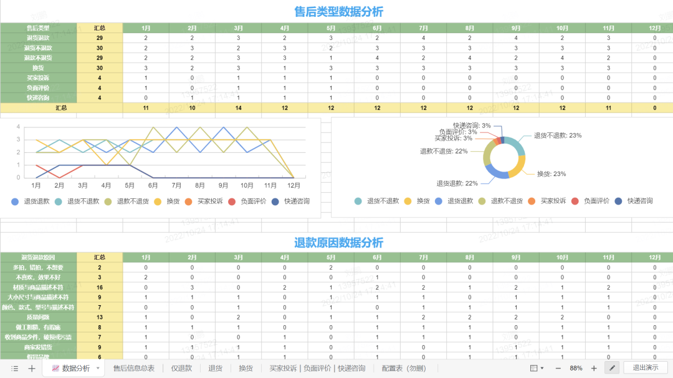673x378 pixels.
Task: Open 买家投诉 | 负面评价 | 快递咨询 tab
Action: pos(317,368)
